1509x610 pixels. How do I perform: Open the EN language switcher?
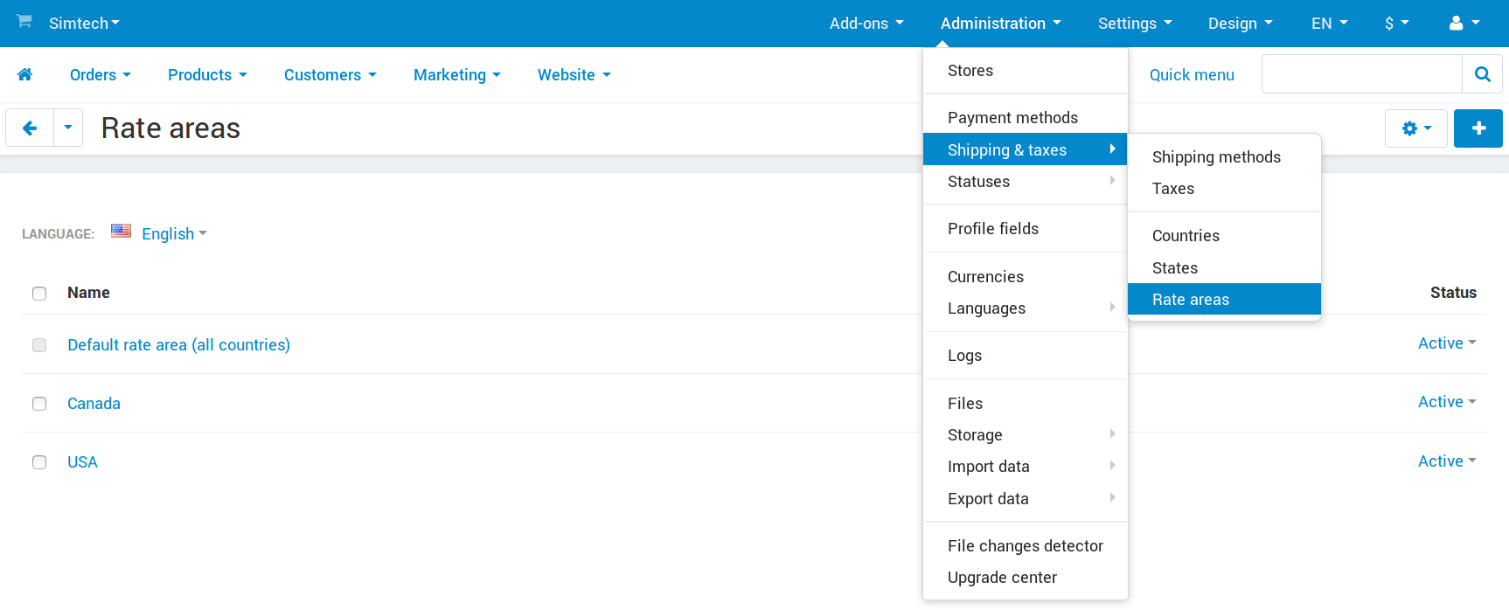(1330, 24)
